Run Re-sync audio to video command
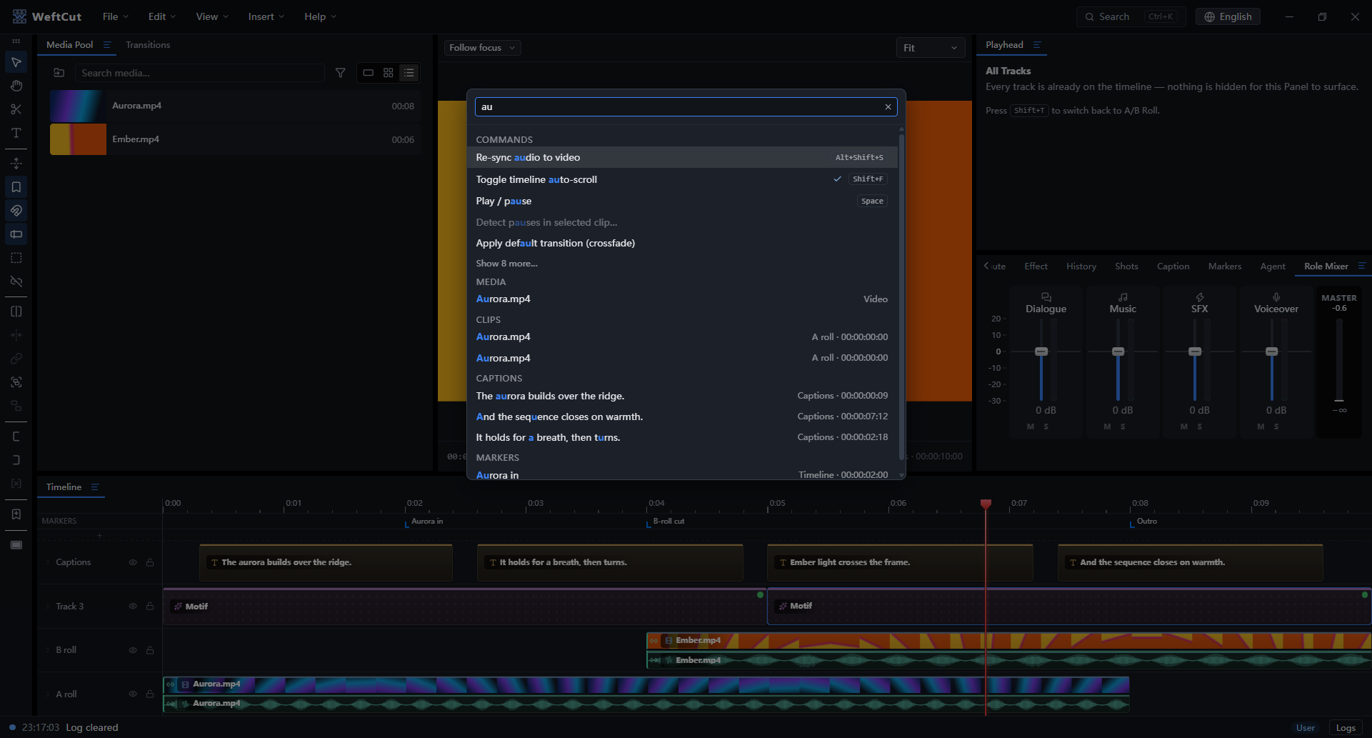Viewport: 1372px width, 738px height. (x=682, y=158)
